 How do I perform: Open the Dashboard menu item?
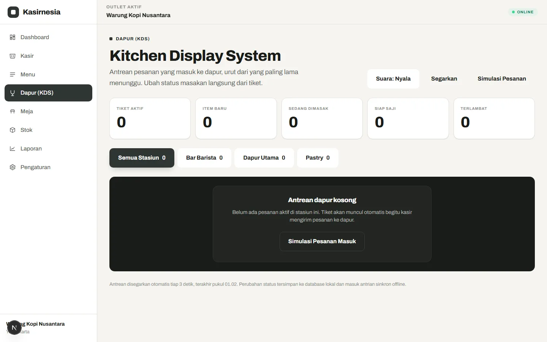coord(48,37)
